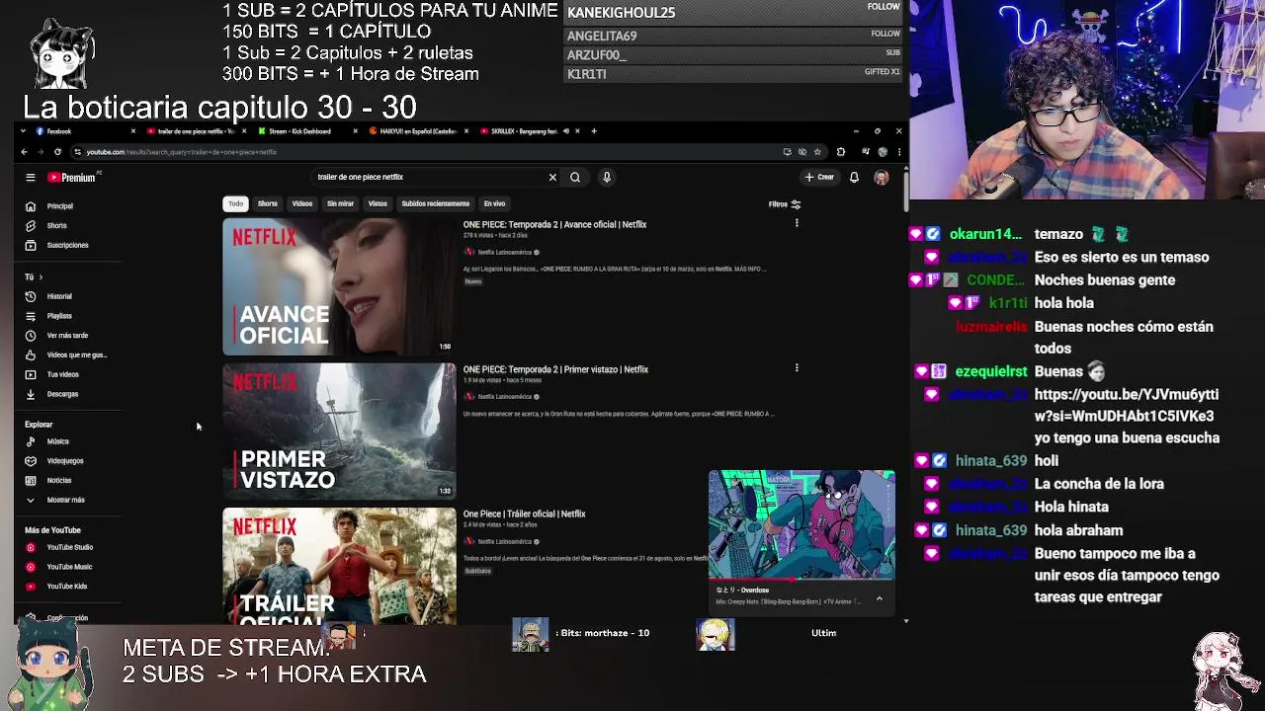Select the Todo filter chip
The width and height of the screenshot is (1265, 711).
(x=235, y=203)
